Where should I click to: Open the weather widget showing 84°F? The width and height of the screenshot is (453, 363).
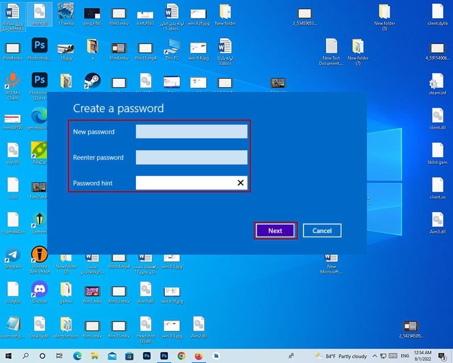coord(340,356)
